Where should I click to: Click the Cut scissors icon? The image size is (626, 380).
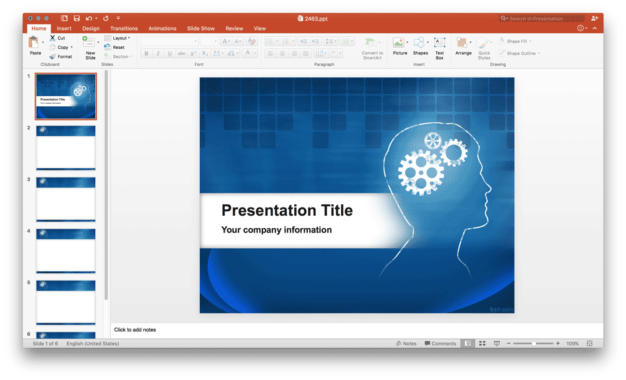53,38
